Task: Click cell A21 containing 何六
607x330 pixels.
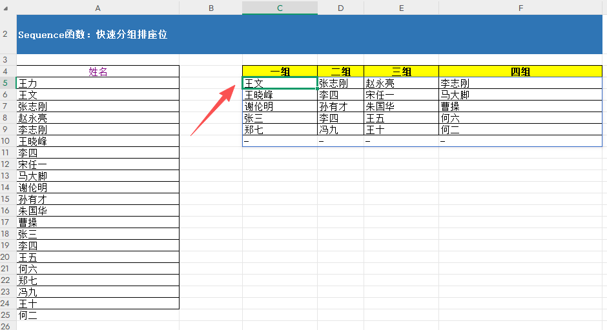Action: pyautogui.click(x=98, y=269)
